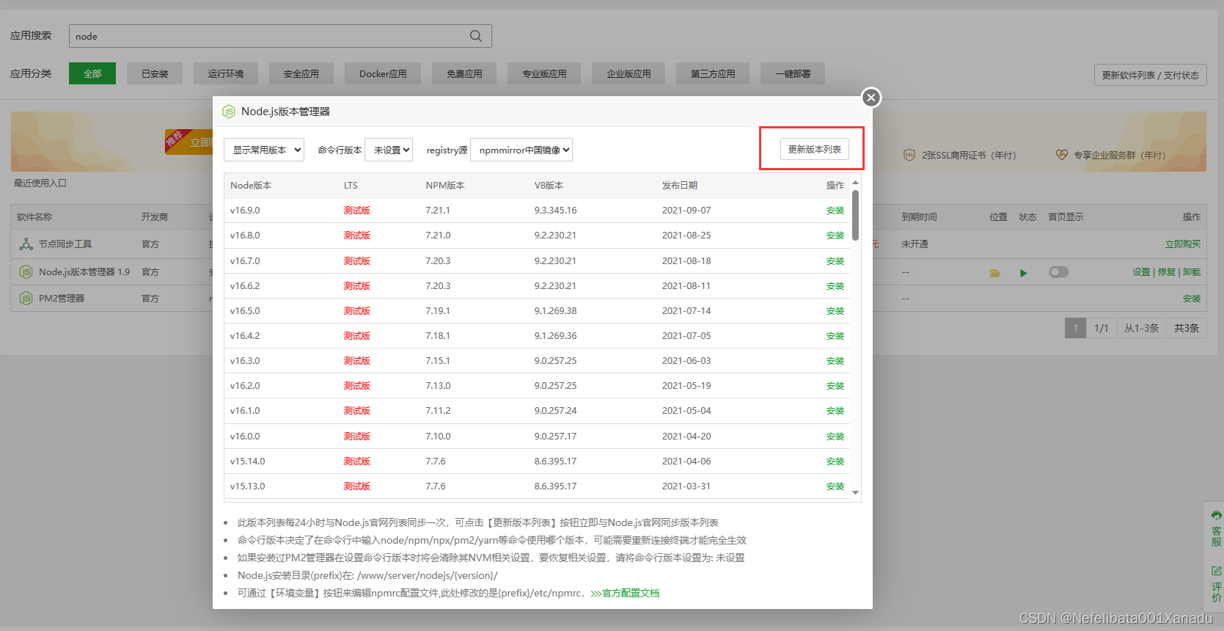Select the 已安装 category tab
This screenshot has height=631, width=1224.
tap(155, 73)
